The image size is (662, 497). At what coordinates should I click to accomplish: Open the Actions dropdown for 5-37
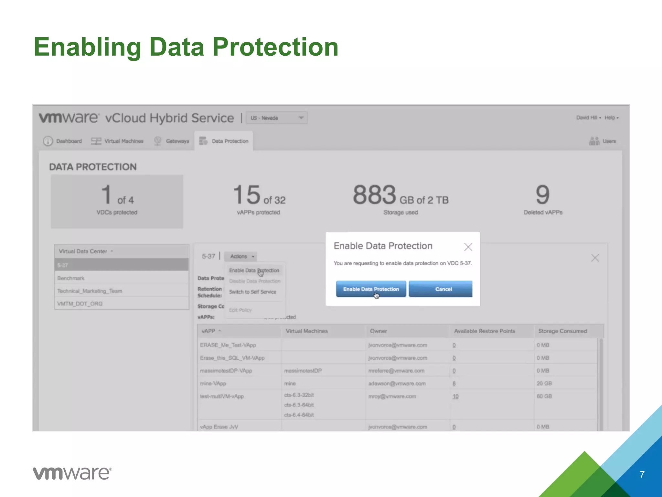pyautogui.click(x=240, y=256)
